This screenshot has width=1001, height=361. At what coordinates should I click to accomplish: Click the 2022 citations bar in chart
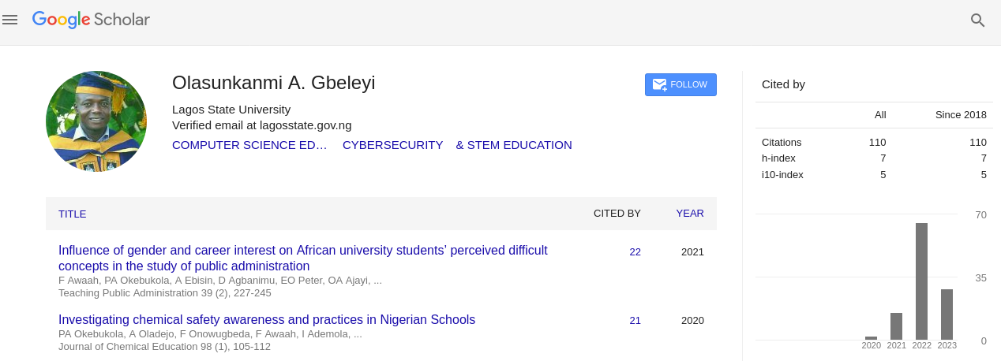click(921, 281)
